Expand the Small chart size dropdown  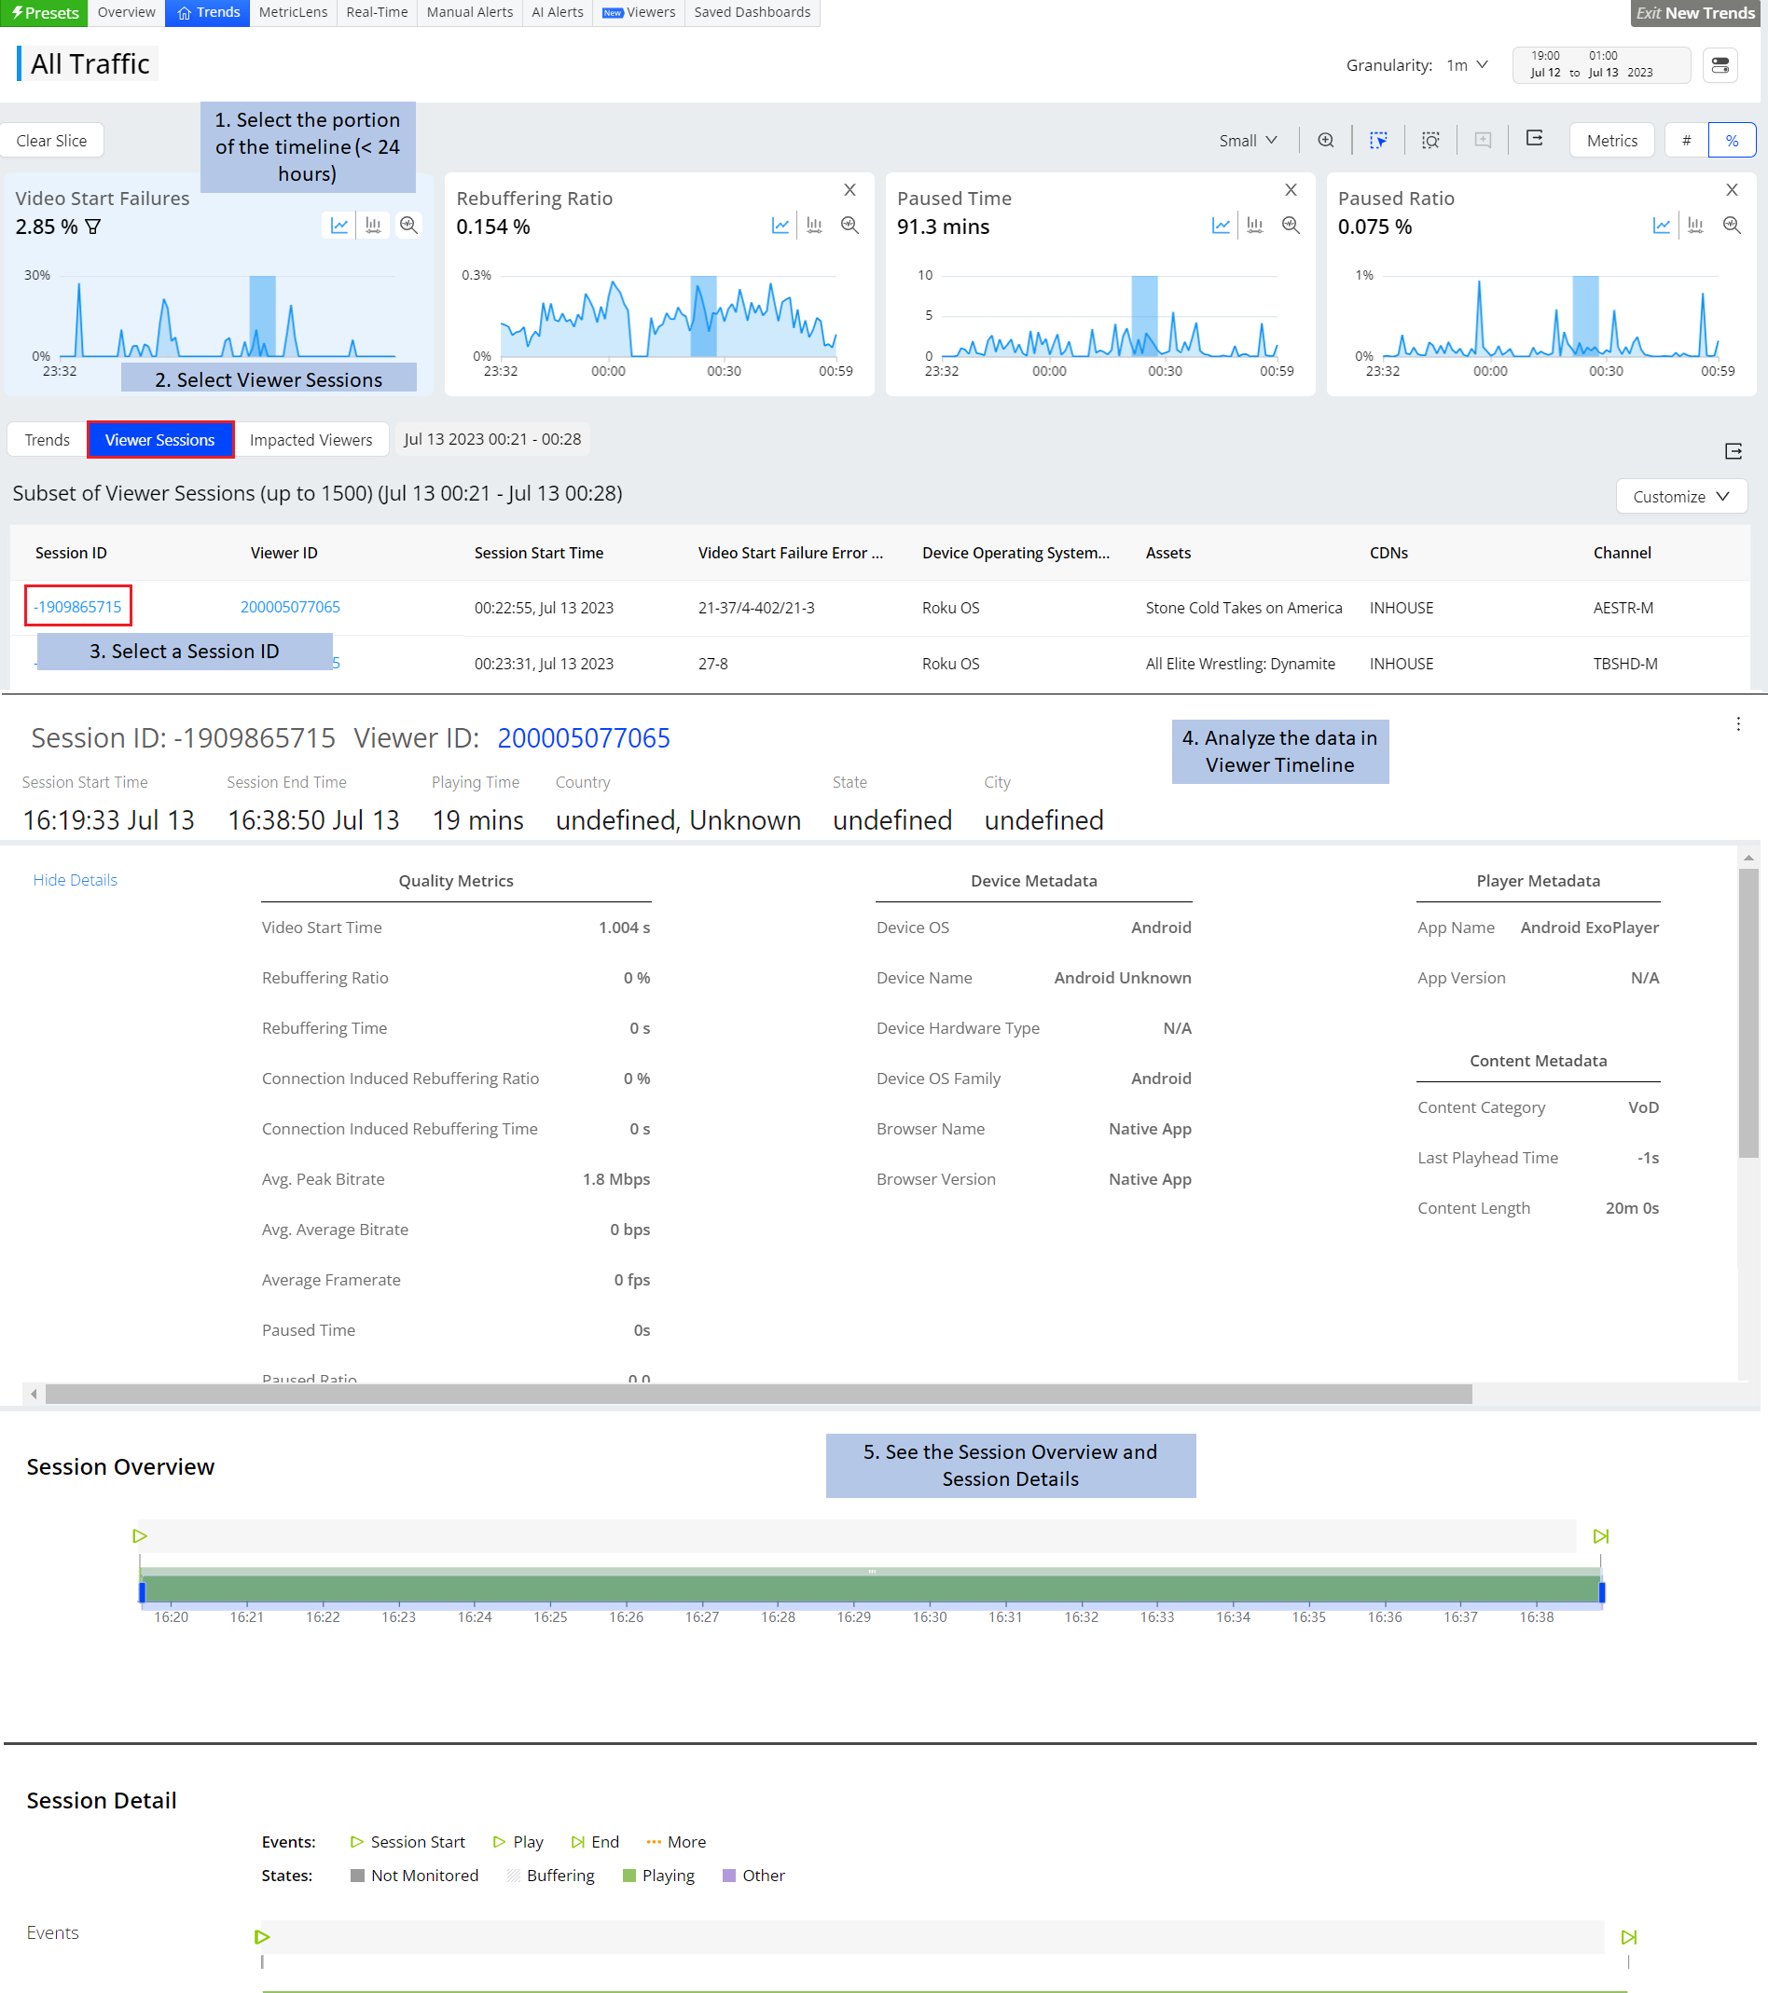click(x=1248, y=141)
